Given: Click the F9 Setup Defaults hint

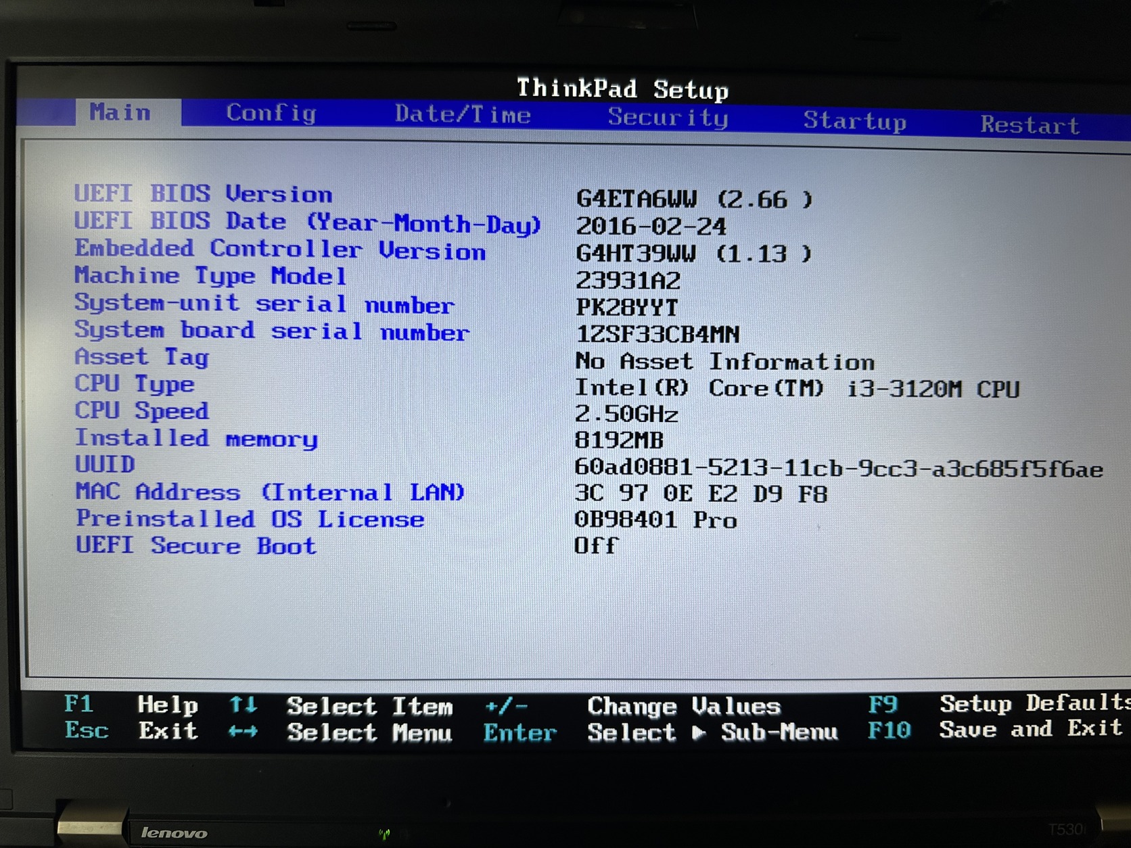Looking at the screenshot, I should [1000, 704].
